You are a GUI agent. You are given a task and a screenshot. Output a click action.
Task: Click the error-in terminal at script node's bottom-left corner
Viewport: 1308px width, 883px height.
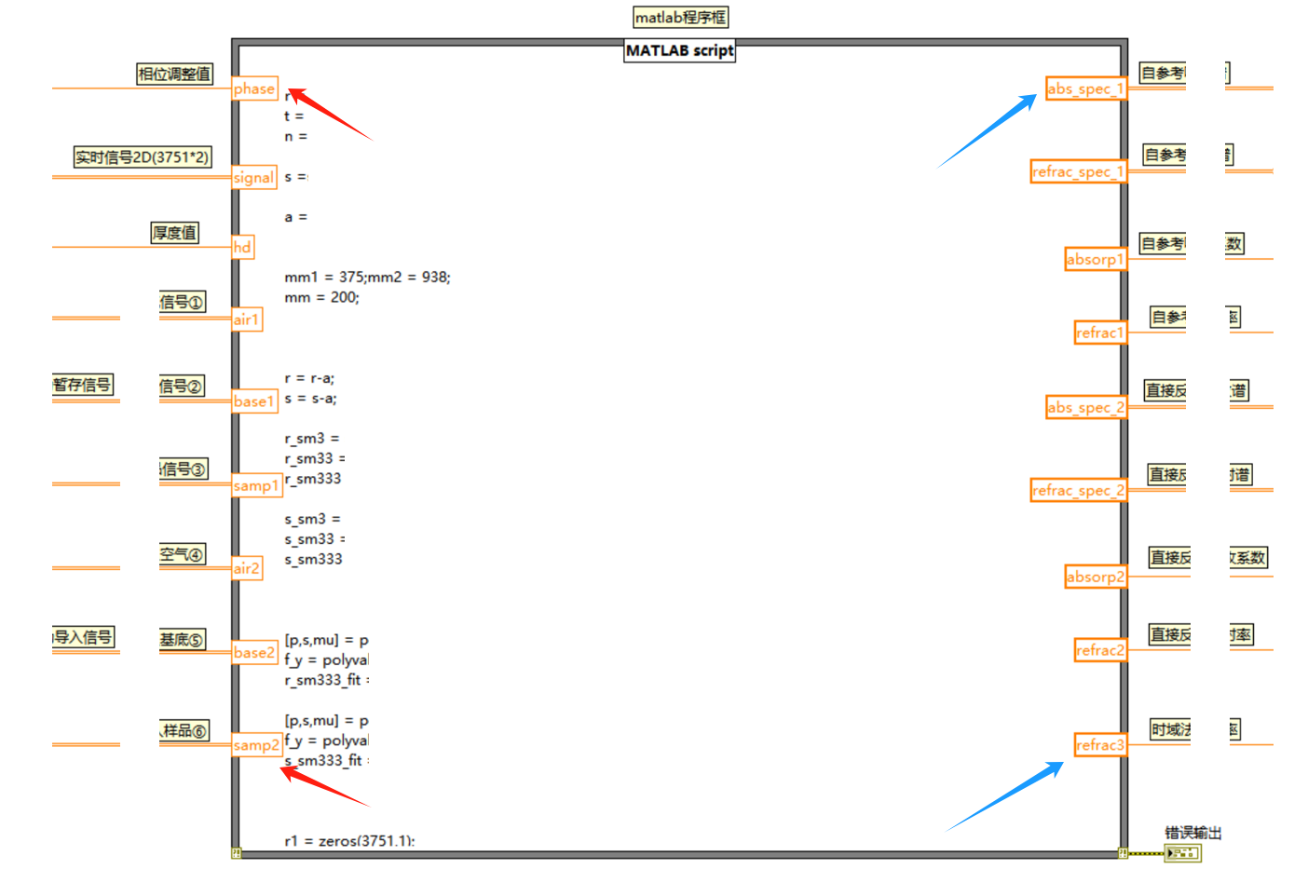(237, 852)
